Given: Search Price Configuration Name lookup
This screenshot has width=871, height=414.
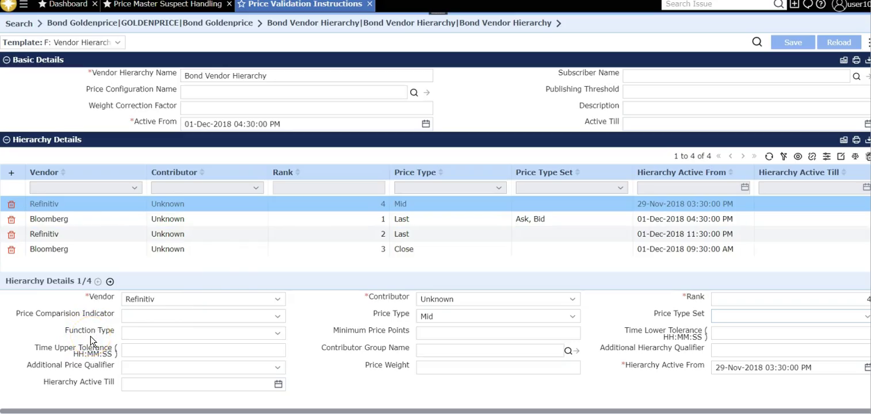Looking at the screenshot, I should pos(414,93).
